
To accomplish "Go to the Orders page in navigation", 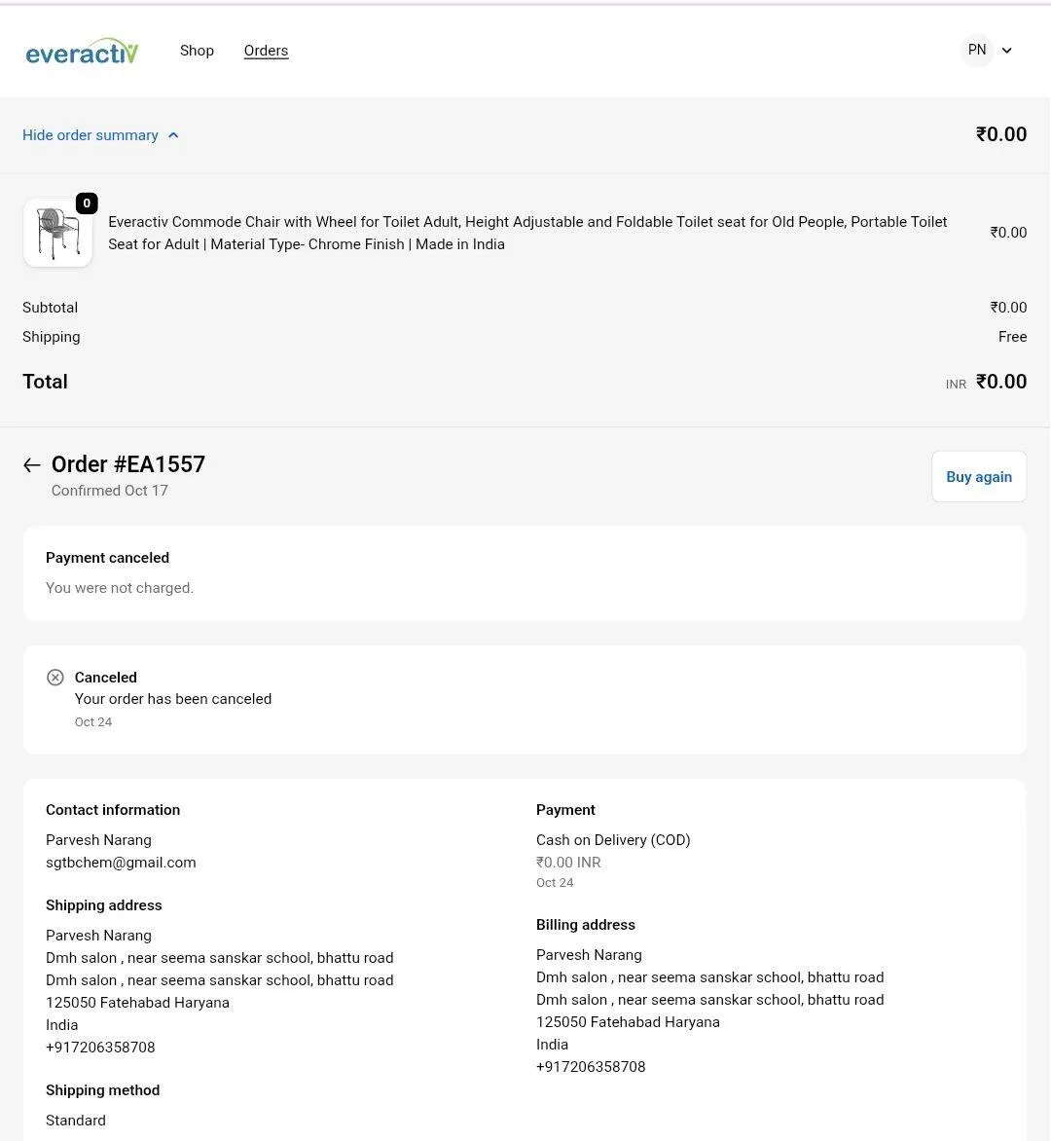I will (266, 51).
